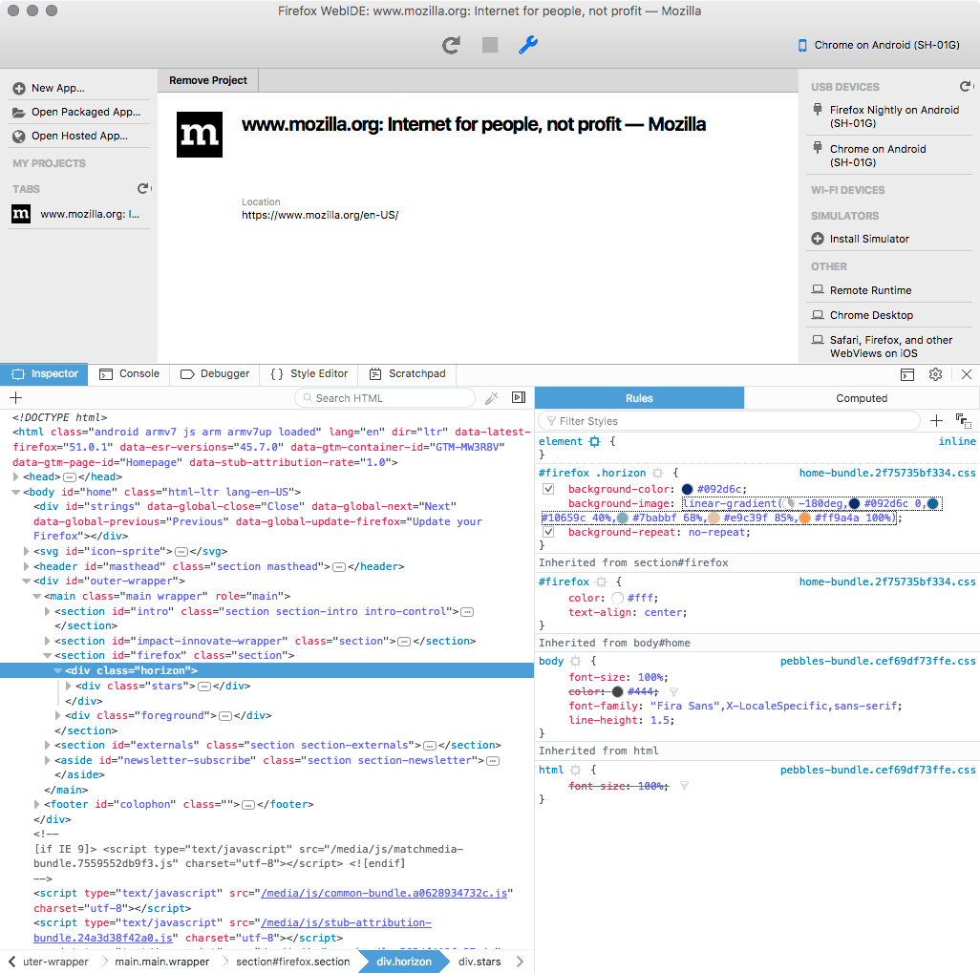The image size is (980, 973).
Task: Open the Scratchpad tab
Action: pyautogui.click(x=407, y=373)
